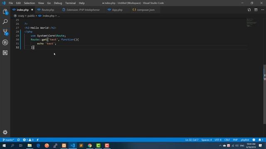Show problems via errors and warnings indicator

[x=28, y=140]
